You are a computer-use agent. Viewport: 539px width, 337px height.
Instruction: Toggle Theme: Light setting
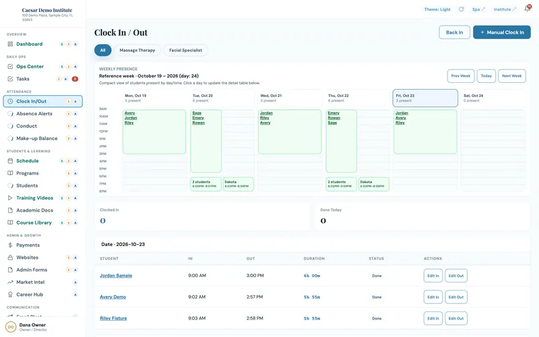pos(437,9)
